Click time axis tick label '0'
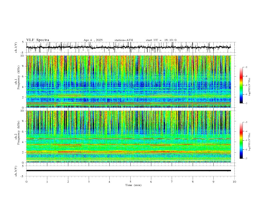 (x=26, y=182)
